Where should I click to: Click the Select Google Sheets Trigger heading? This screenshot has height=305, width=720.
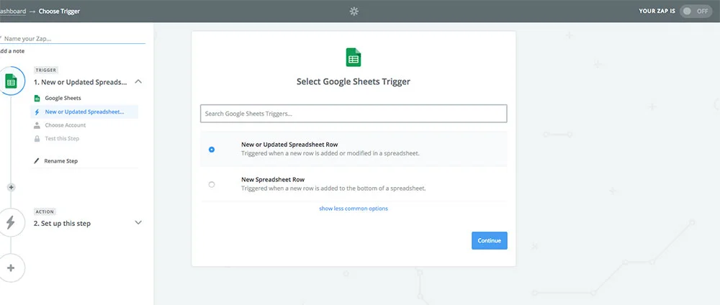click(353, 81)
